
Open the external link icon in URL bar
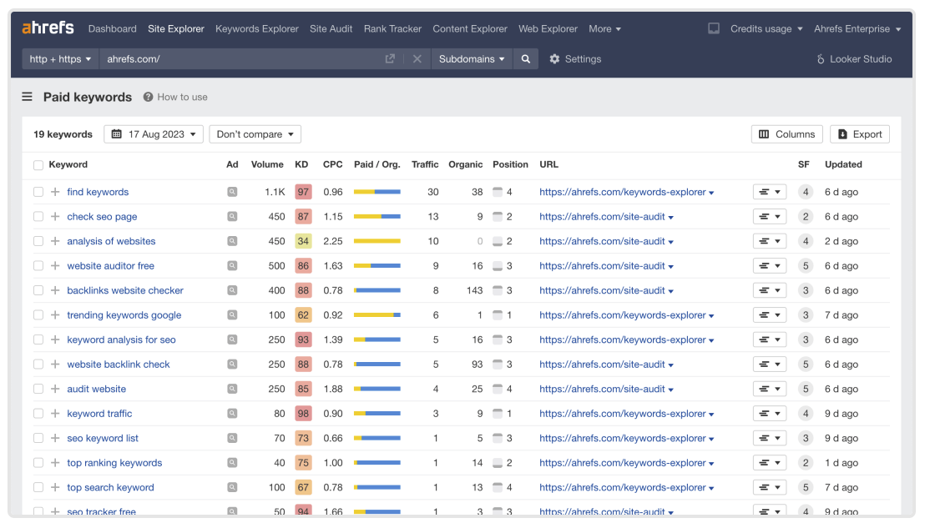pyautogui.click(x=390, y=58)
